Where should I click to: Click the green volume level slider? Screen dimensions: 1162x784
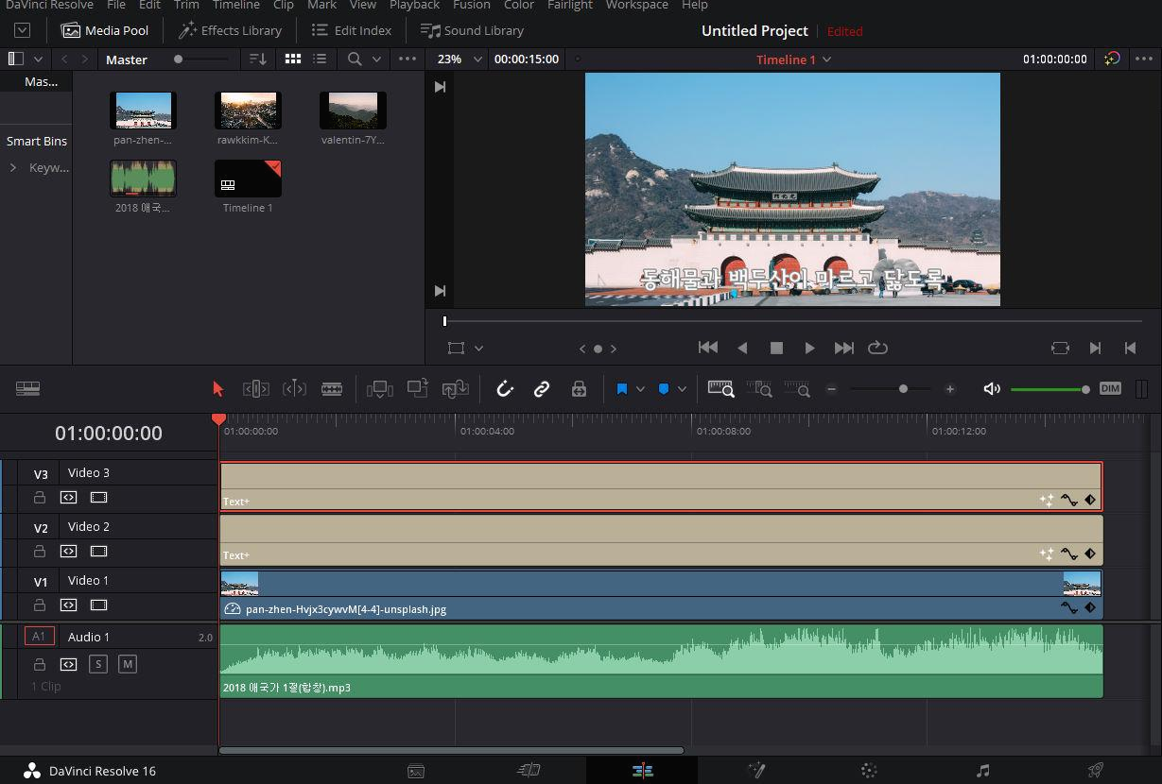1048,389
